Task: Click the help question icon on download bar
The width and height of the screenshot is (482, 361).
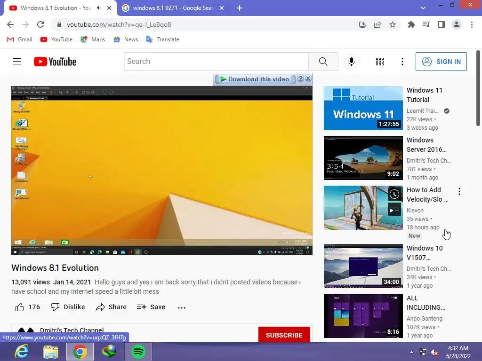Action: coord(300,78)
